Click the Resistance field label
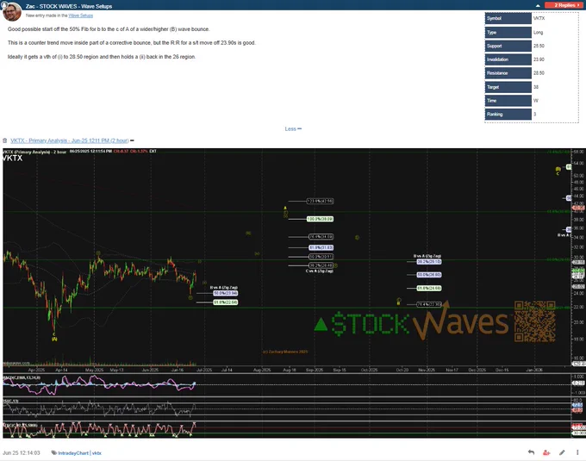 (x=508, y=73)
